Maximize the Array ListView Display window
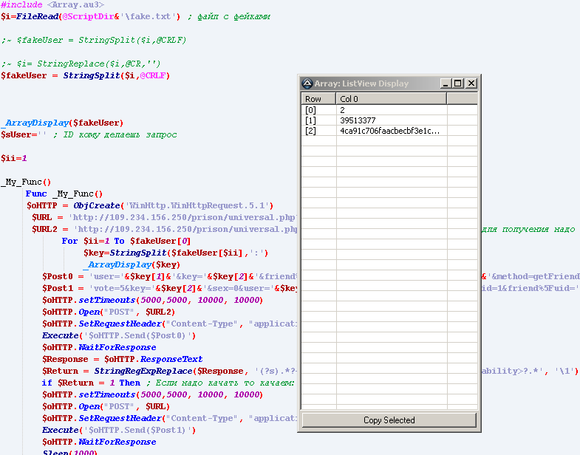Viewport: 580px width, 455px height. click(x=458, y=83)
